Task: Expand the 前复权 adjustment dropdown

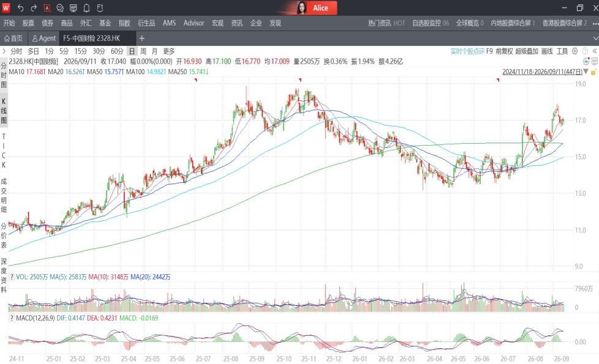Action: pyautogui.click(x=504, y=51)
